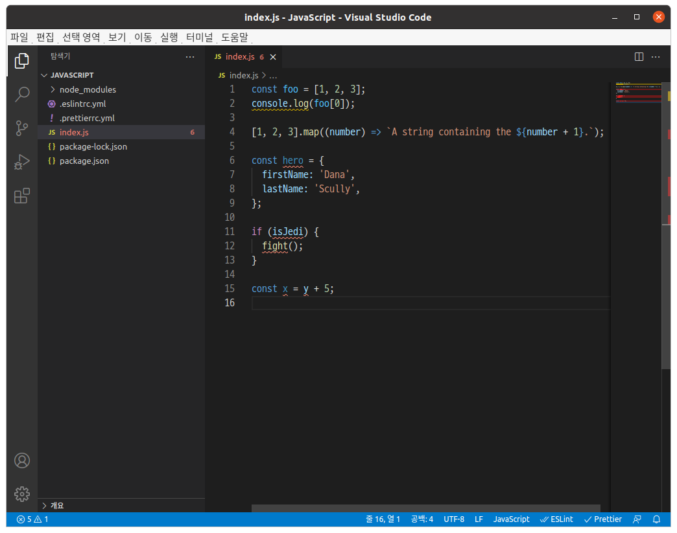Open index.js in the file tree
Screen dimensions: 677x533
click(x=121, y=132)
